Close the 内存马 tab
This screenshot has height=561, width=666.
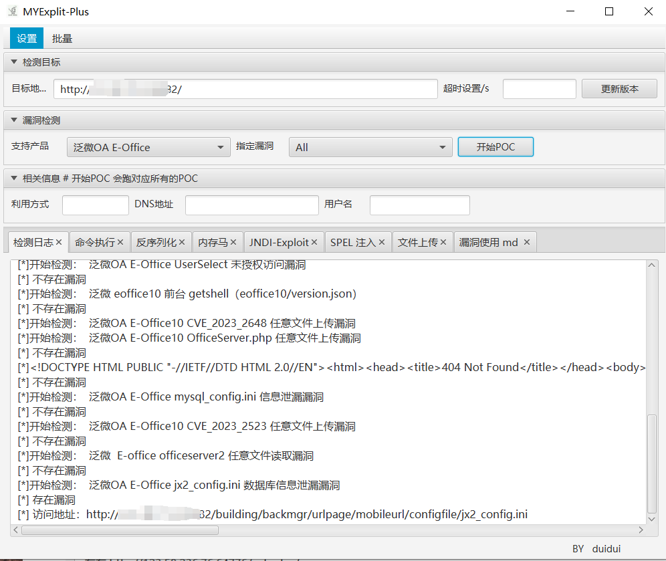(x=233, y=242)
